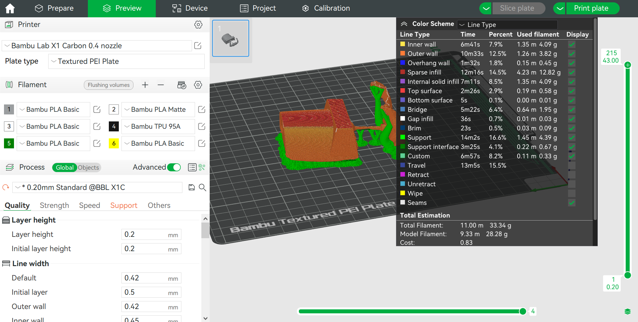The image size is (638, 322).
Task: Open the printer preset dropdown
Action: pos(97,46)
